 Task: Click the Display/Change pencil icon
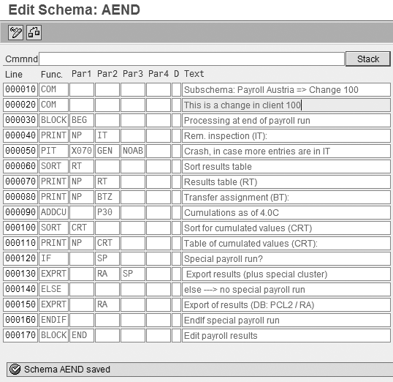pos(15,32)
